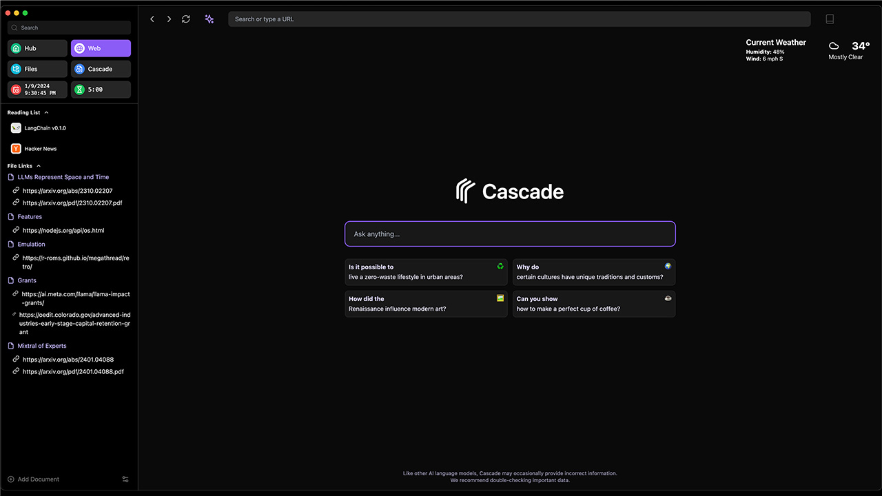The image size is (882, 496).
Task: Click the sidebar Search field
Action: tap(69, 28)
